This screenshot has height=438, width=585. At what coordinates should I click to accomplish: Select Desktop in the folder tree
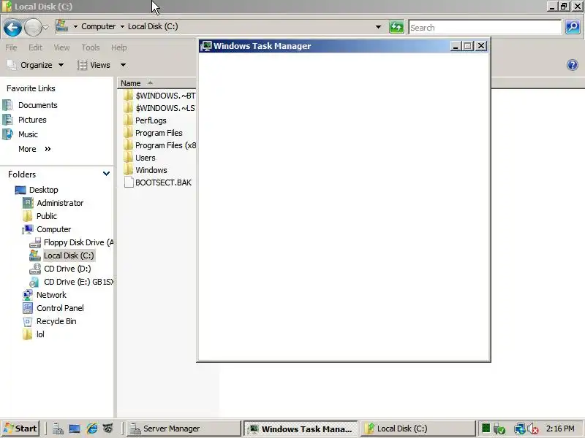tap(43, 190)
